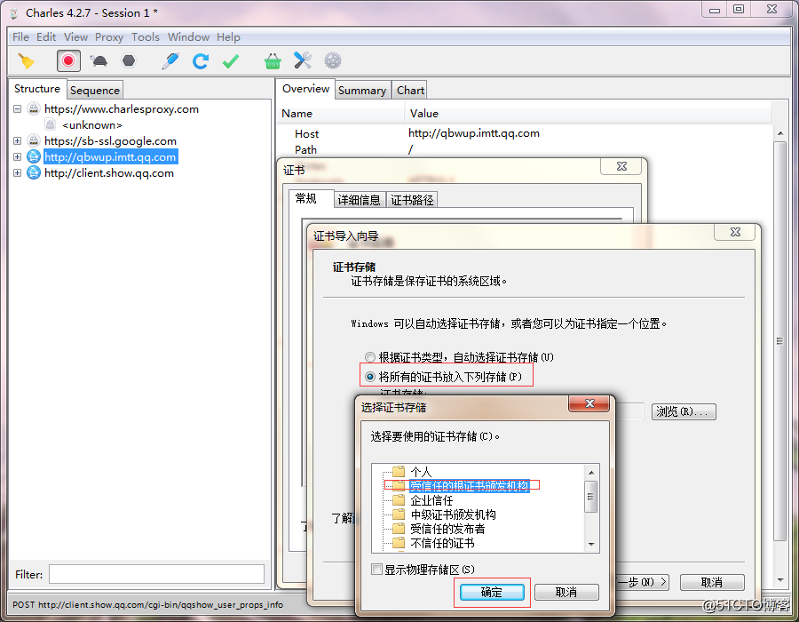799x622 pixels.
Task: Open the green basket purchase icon
Action: pos(273,61)
